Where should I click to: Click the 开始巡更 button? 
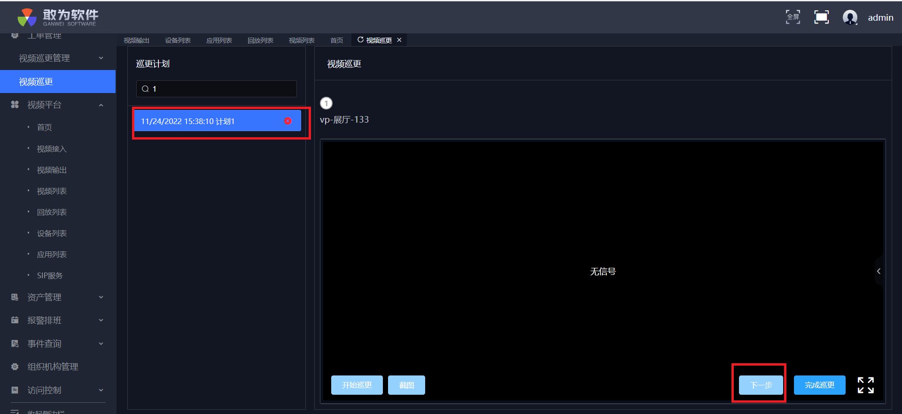(357, 385)
